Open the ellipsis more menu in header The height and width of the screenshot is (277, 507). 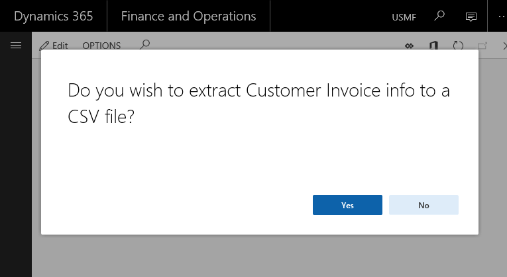click(x=500, y=16)
